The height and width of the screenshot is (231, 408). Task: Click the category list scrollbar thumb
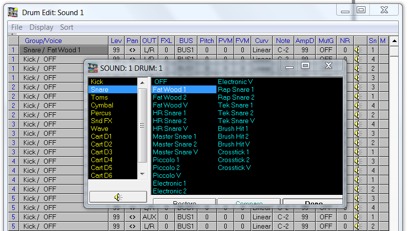pos(142,125)
